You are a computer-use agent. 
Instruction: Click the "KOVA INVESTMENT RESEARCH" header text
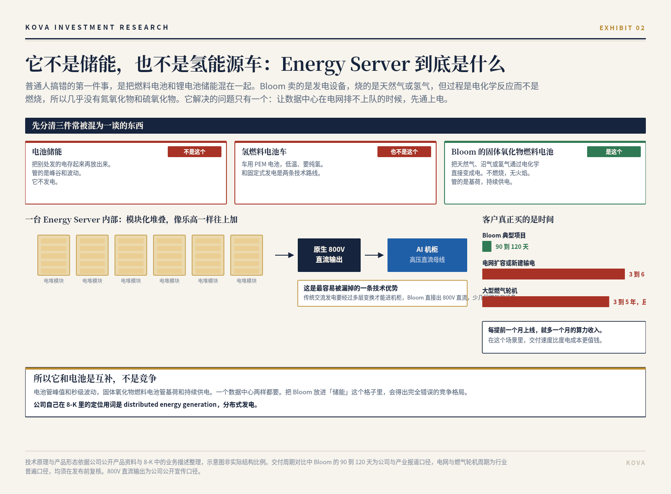tap(97, 27)
